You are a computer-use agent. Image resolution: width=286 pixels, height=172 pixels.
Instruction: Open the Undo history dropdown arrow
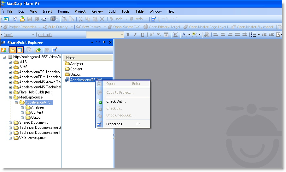tap(126, 19)
